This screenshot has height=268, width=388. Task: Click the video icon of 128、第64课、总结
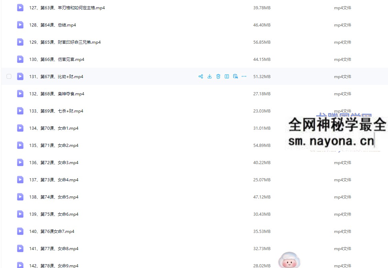tap(20, 25)
